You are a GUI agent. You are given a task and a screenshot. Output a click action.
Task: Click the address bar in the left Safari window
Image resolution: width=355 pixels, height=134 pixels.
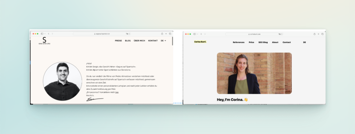point(102,34)
